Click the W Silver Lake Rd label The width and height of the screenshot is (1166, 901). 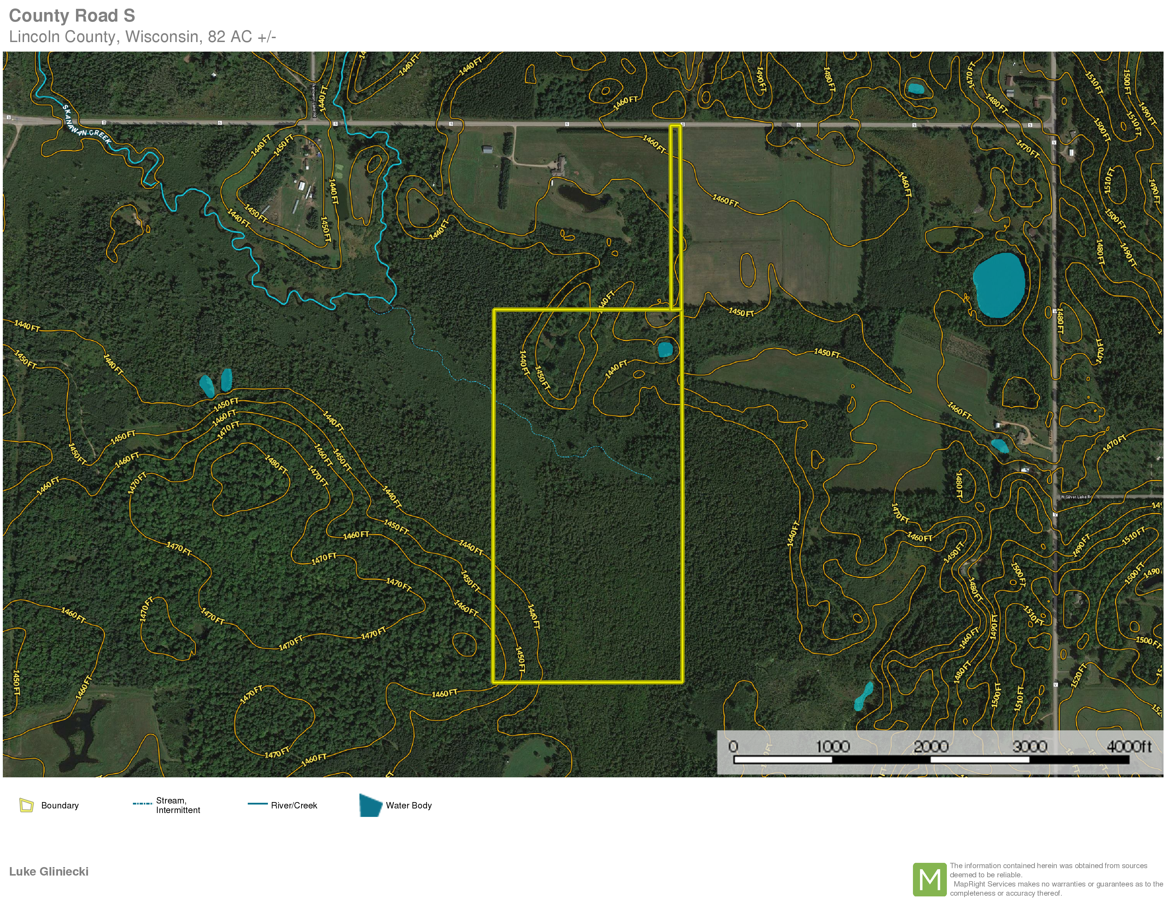coord(1076,497)
